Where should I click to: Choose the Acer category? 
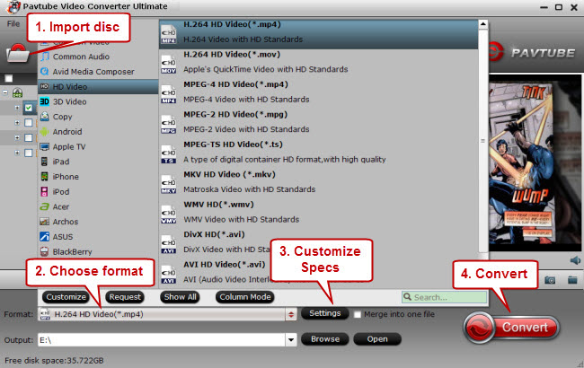98,206
